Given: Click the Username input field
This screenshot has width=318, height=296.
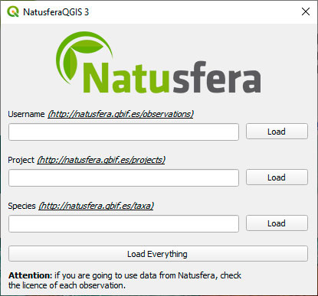Looking at the screenshot, I should coord(123,132).
